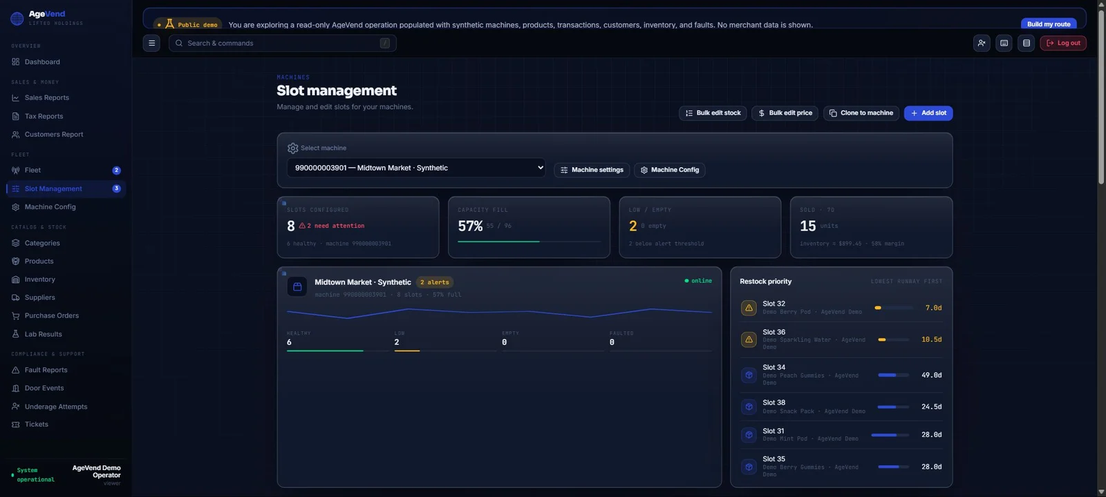
Task: Click the Slot 32 warning icon
Action: pyautogui.click(x=749, y=308)
